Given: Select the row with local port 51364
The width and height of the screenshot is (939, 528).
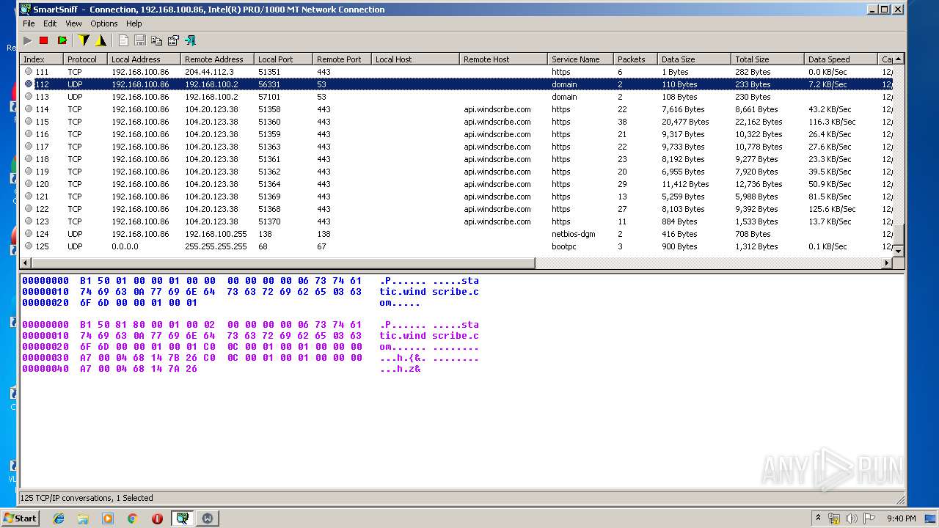Looking at the screenshot, I should (x=456, y=184).
